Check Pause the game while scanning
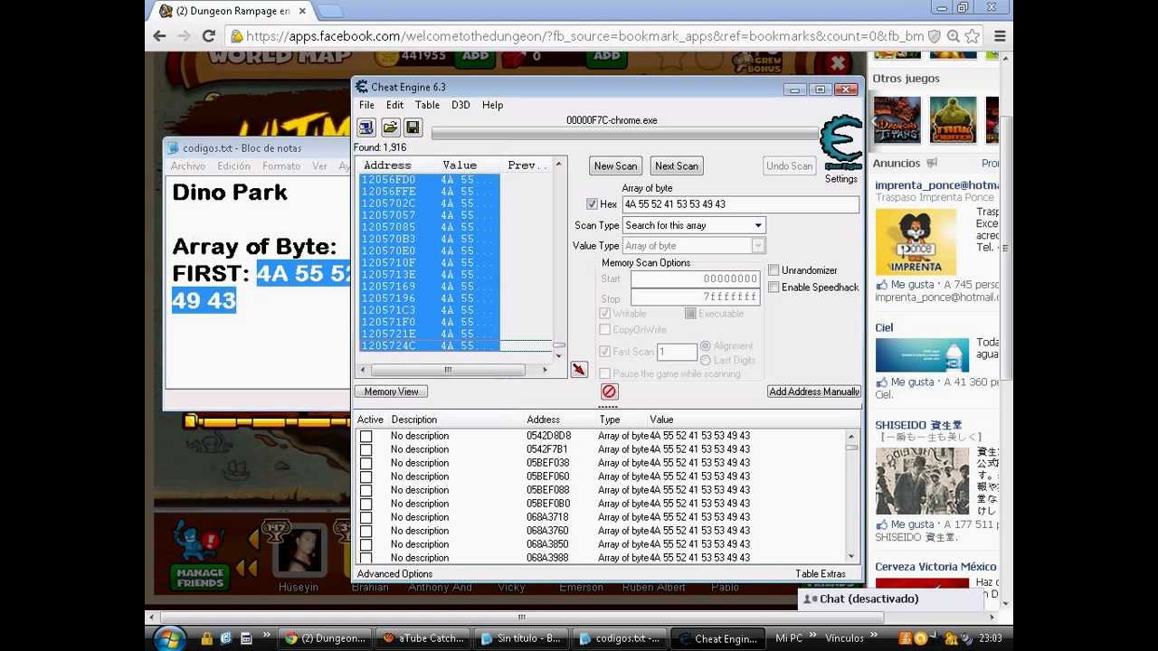The height and width of the screenshot is (651, 1158). (604, 373)
